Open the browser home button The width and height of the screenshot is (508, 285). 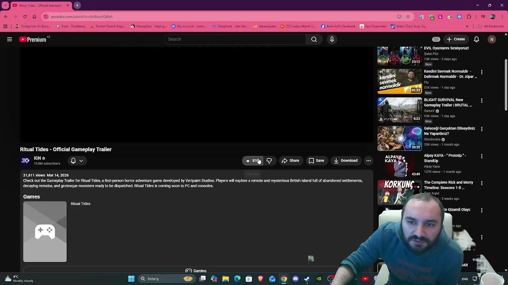tap(34, 17)
